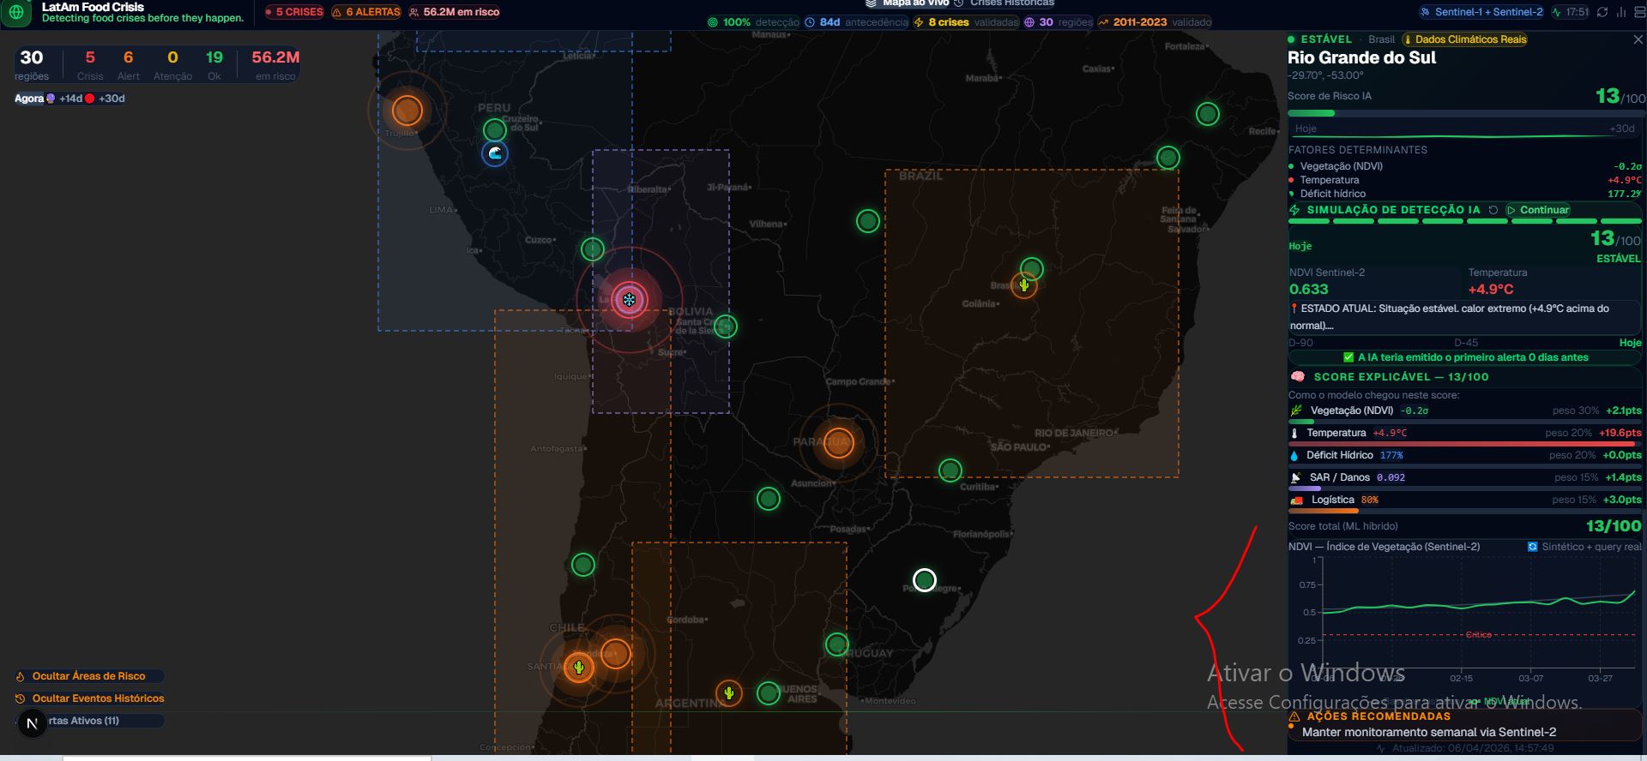Click Manter monitoramento semanal via Sentinel-2 action
The width and height of the screenshot is (1647, 761).
[1429, 732]
